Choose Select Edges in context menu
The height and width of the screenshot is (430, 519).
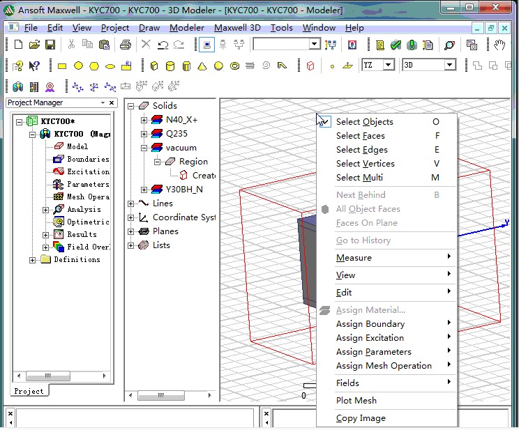387,150
